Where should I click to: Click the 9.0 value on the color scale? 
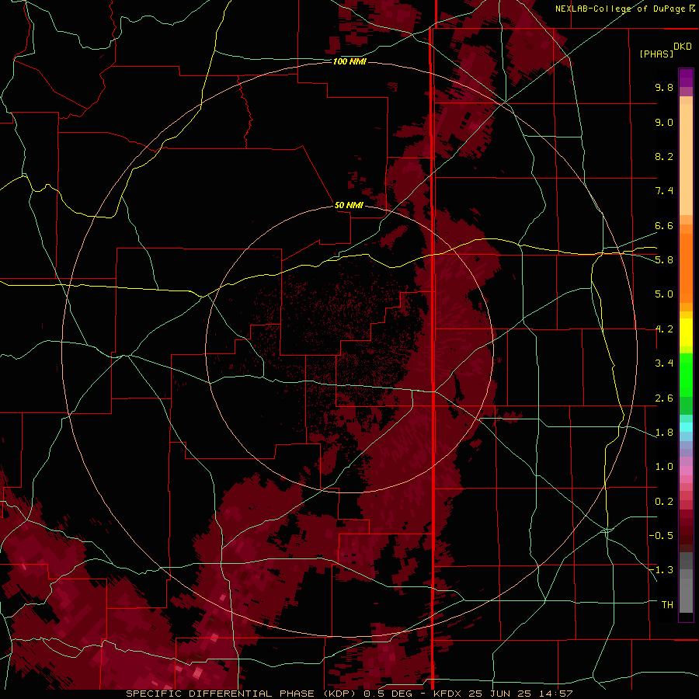[664, 122]
